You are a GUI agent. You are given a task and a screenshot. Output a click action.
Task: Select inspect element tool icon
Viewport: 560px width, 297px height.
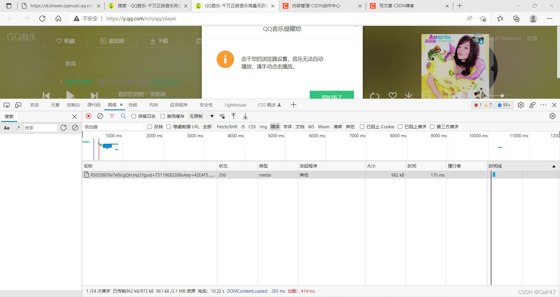(6, 105)
